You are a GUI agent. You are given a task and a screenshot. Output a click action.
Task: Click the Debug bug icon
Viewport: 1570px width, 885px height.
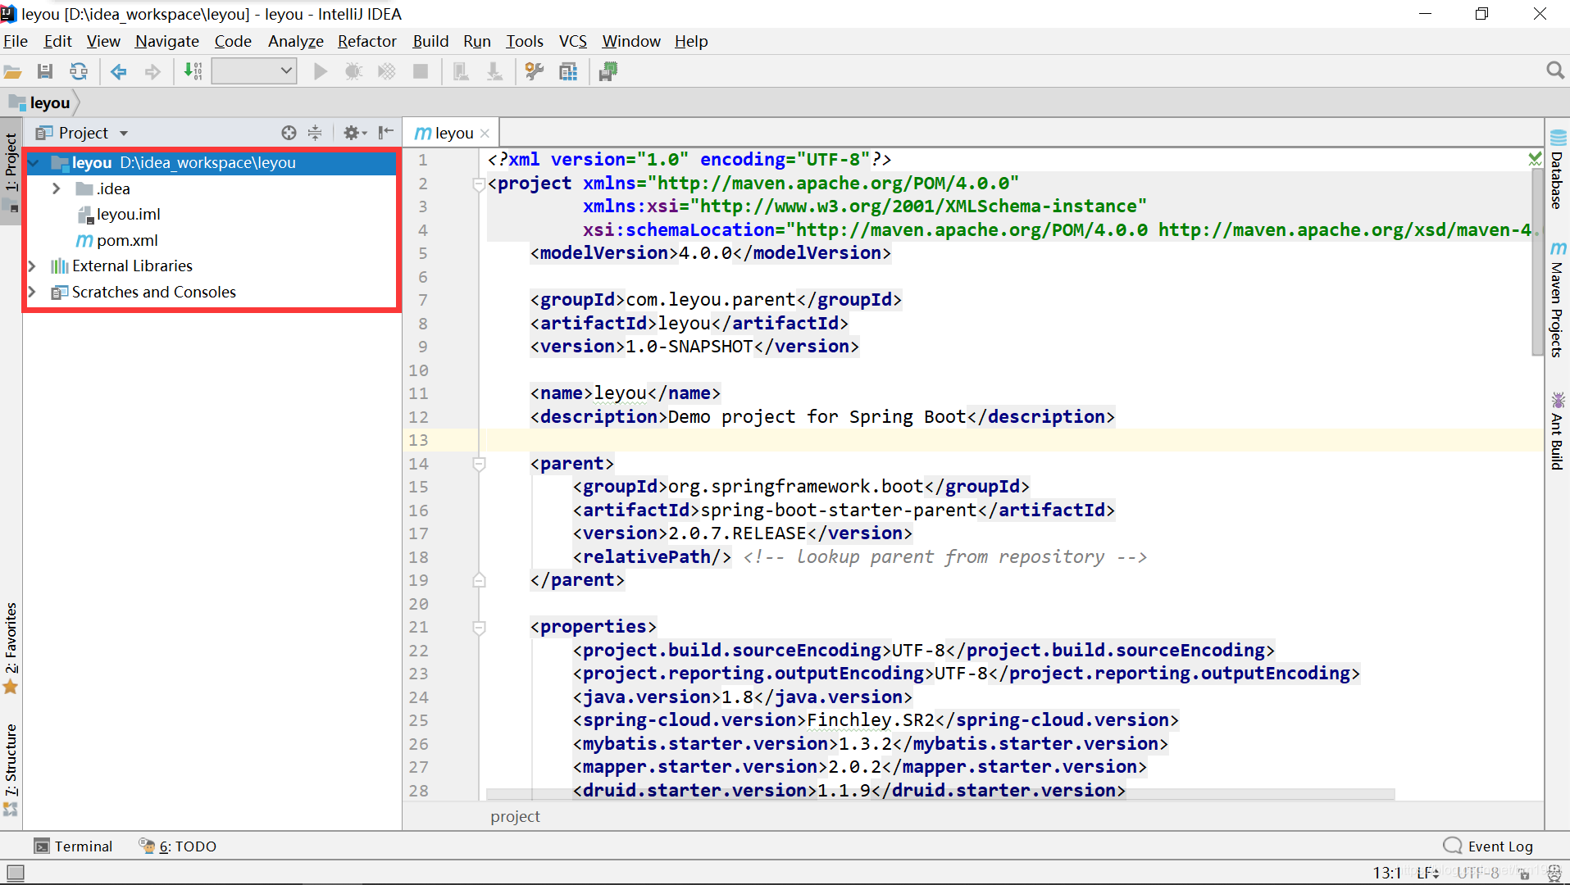pos(353,72)
